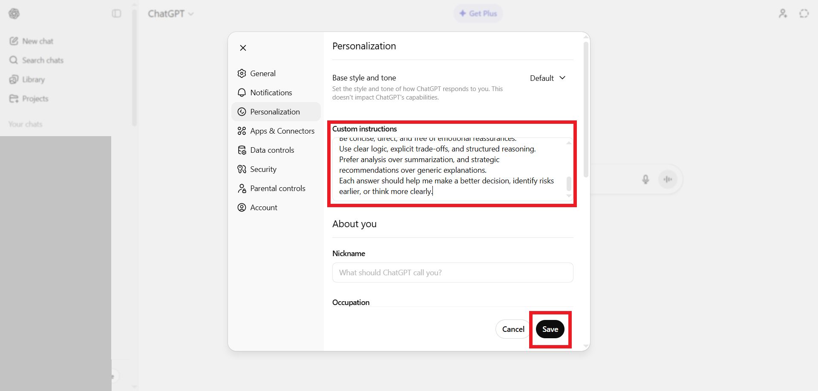Viewport: 818px width, 391px height.
Task: Open the Projects section
Action: (35, 98)
